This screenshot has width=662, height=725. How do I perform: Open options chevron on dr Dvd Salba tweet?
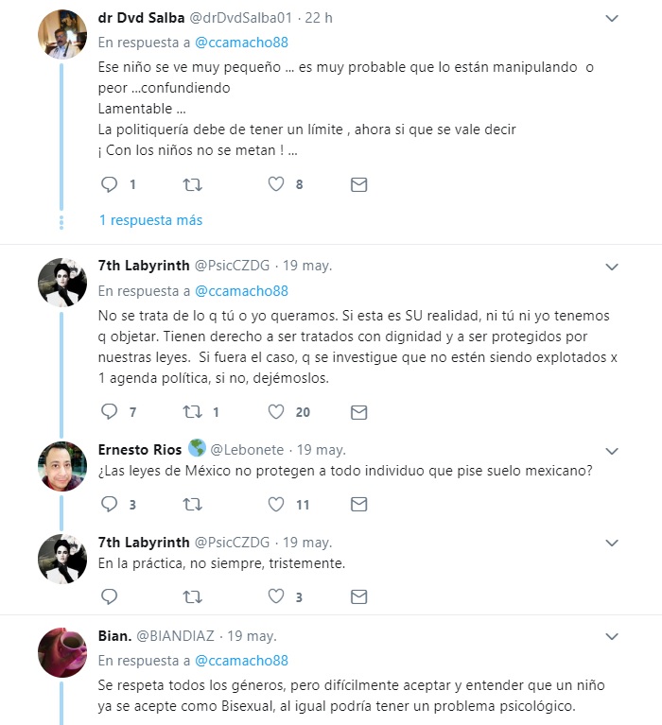[x=612, y=18]
